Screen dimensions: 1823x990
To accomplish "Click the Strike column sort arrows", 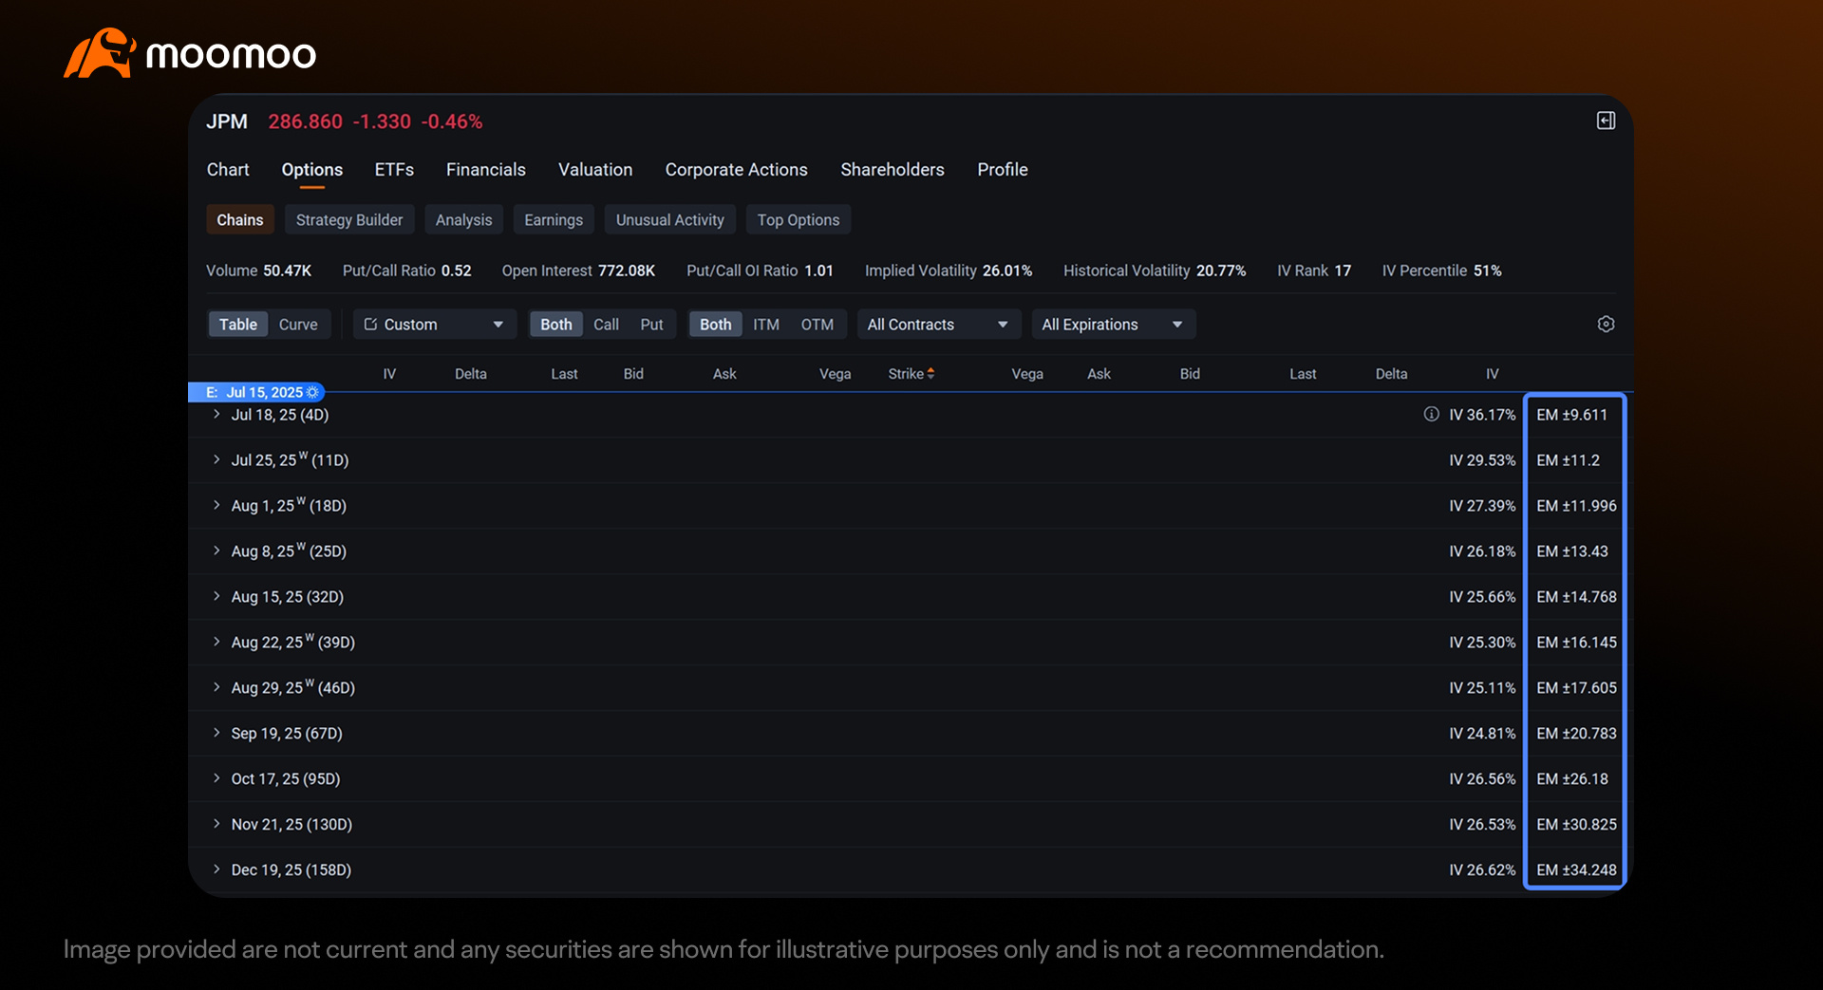I will (x=930, y=374).
